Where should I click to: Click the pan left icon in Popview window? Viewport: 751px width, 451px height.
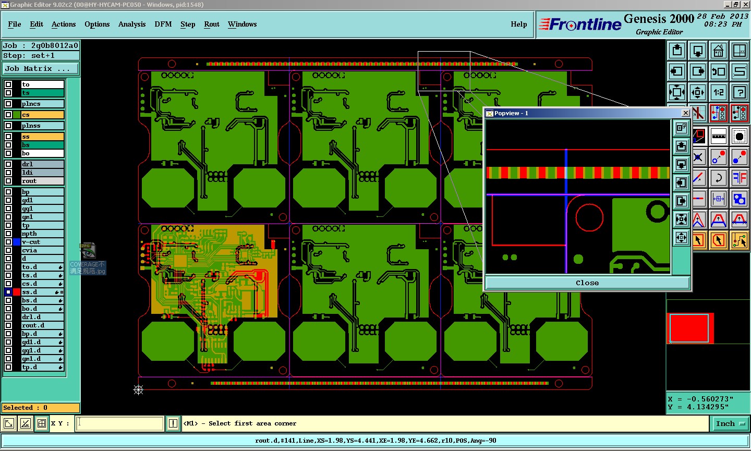pos(681,183)
